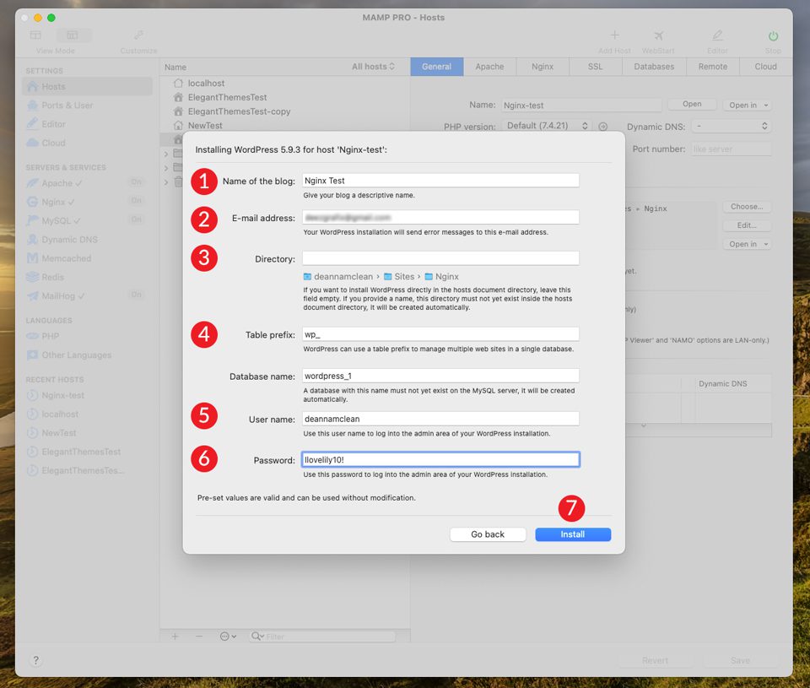Click the Install button

click(x=572, y=534)
